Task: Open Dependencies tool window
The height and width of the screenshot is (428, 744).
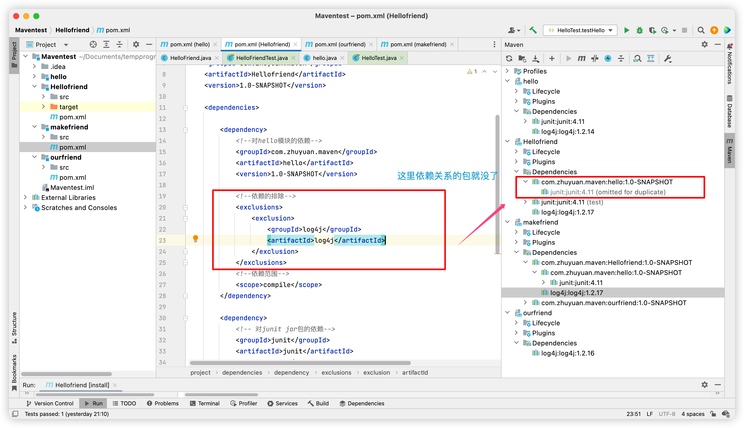Action: (362, 403)
